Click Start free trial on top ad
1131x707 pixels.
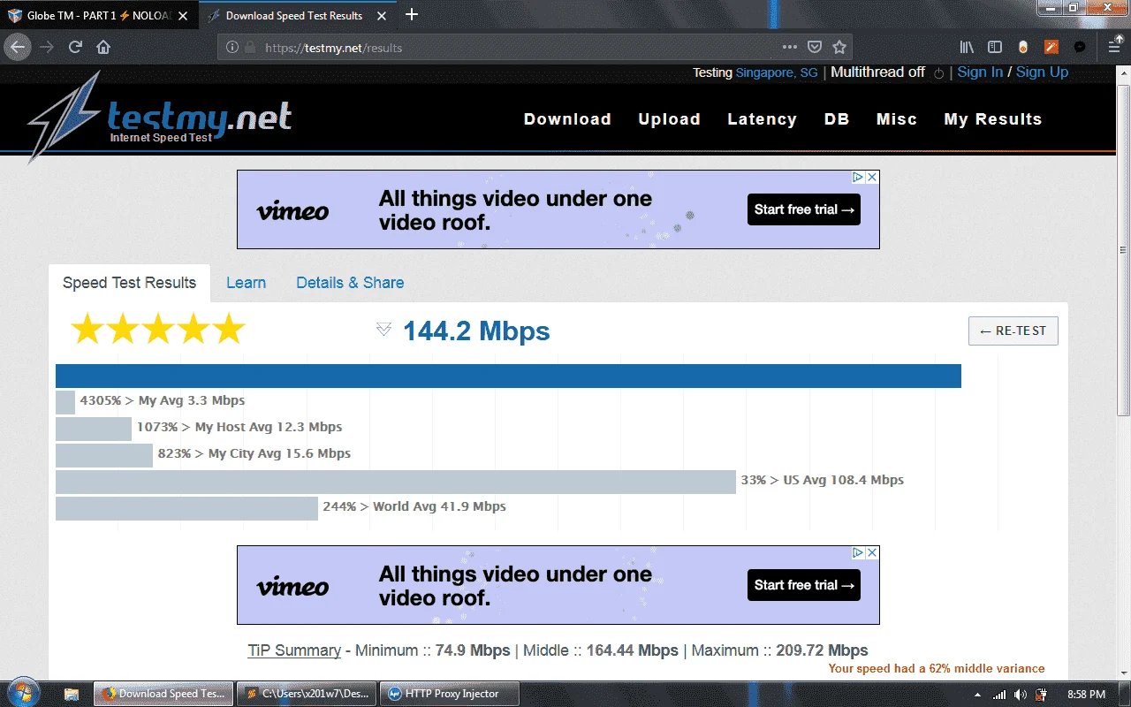[804, 209]
